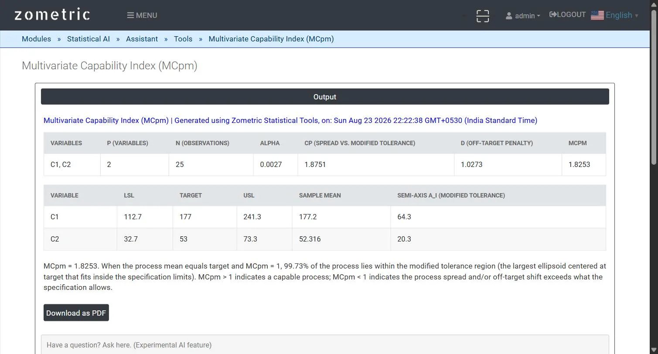This screenshot has width=658, height=354.
Task: Click the blue generated-on timestamp line
Action: tap(290, 120)
